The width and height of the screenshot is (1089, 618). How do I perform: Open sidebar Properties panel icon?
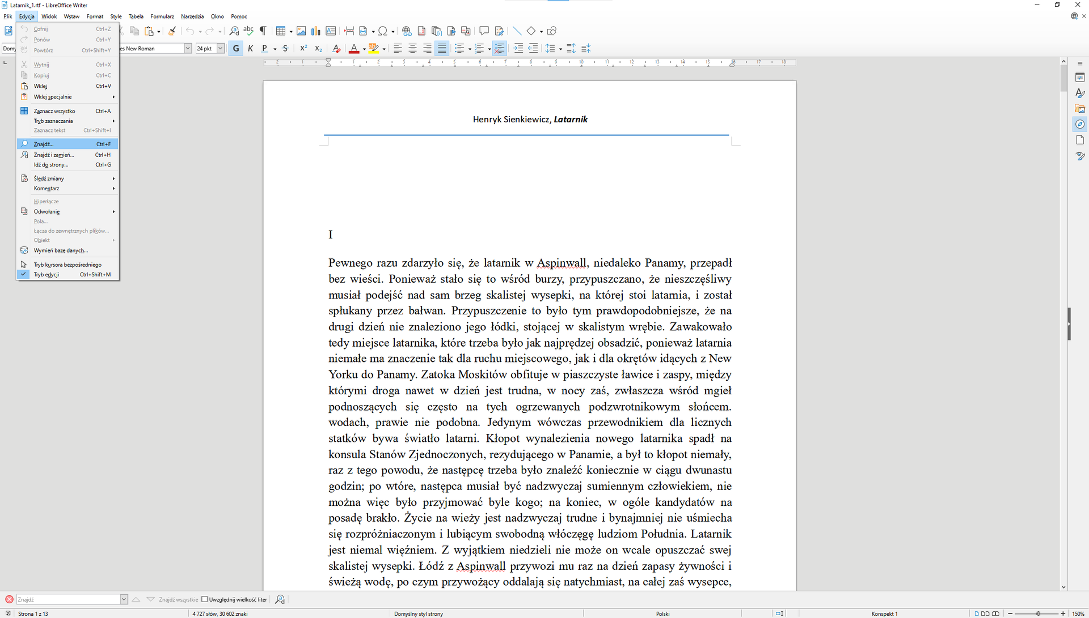[x=1080, y=78]
